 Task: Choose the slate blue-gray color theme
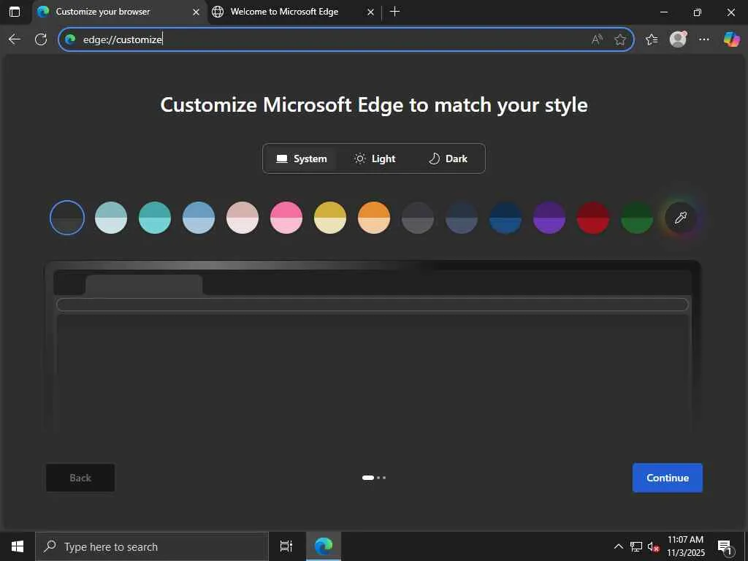[462, 218]
